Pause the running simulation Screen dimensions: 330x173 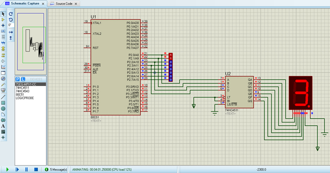(26, 169)
